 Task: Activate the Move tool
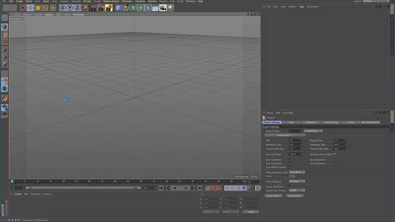point(30,8)
